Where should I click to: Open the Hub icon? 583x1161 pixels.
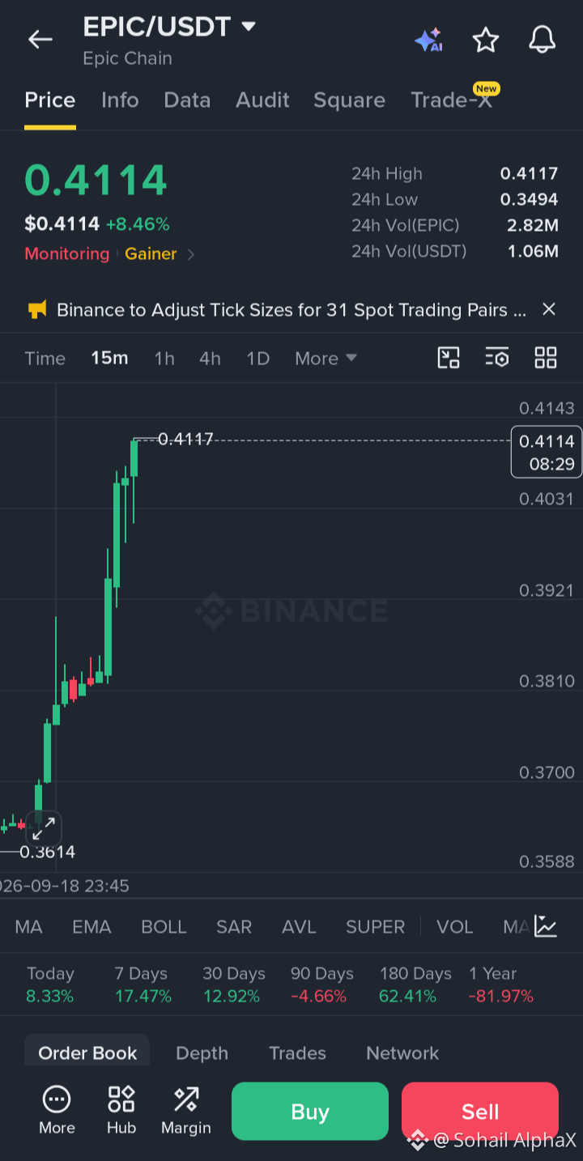[x=121, y=1111]
